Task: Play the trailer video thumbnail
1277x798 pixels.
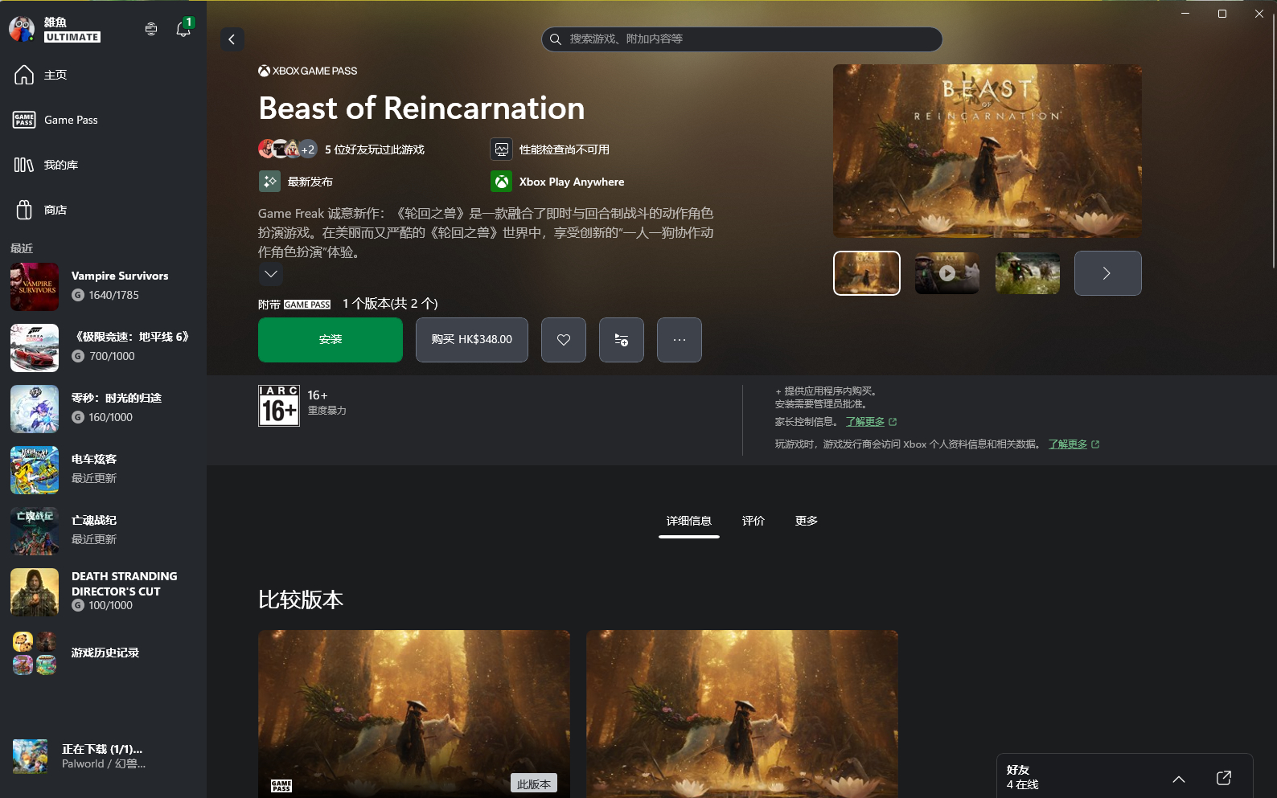Action: tap(947, 273)
